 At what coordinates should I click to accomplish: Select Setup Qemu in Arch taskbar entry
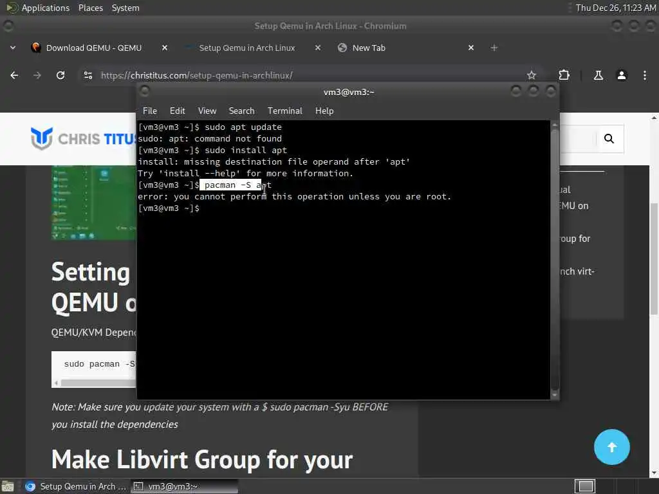[76, 486]
